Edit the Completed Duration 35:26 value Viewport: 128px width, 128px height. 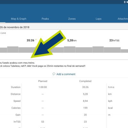85,87
